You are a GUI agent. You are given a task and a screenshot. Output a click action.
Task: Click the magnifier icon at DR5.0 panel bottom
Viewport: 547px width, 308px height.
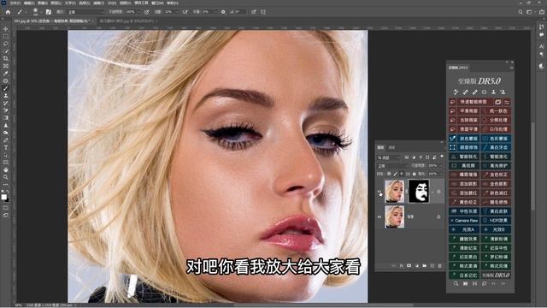click(x=456, y=284)
